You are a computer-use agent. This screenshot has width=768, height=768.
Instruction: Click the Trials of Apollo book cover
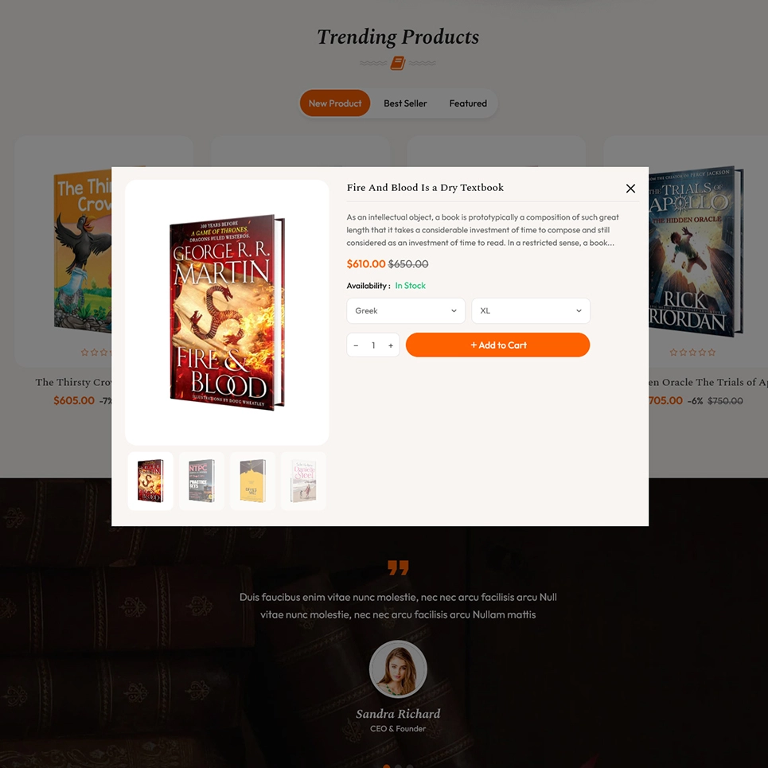tap(696, 251)
